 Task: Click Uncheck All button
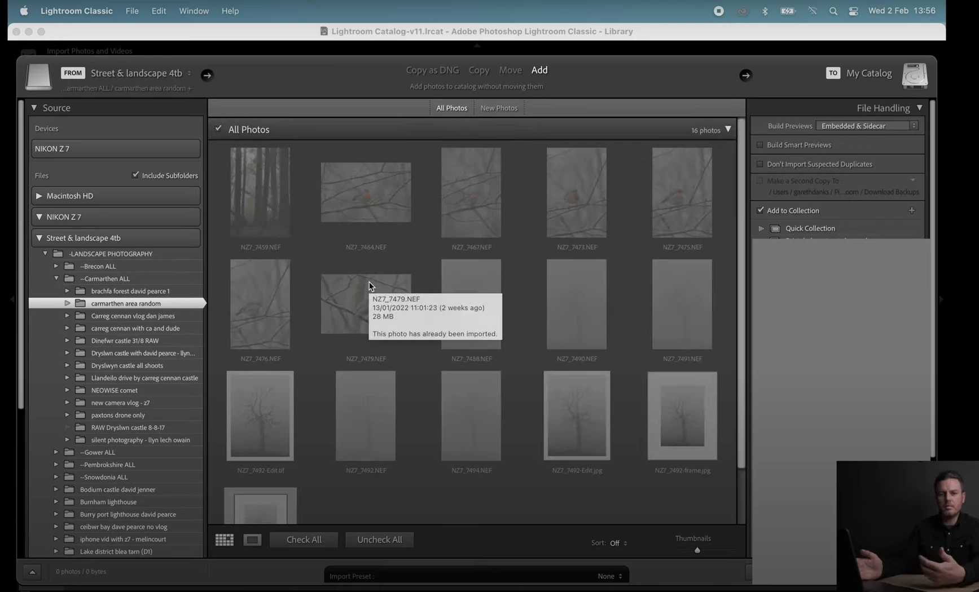(380, 540)
